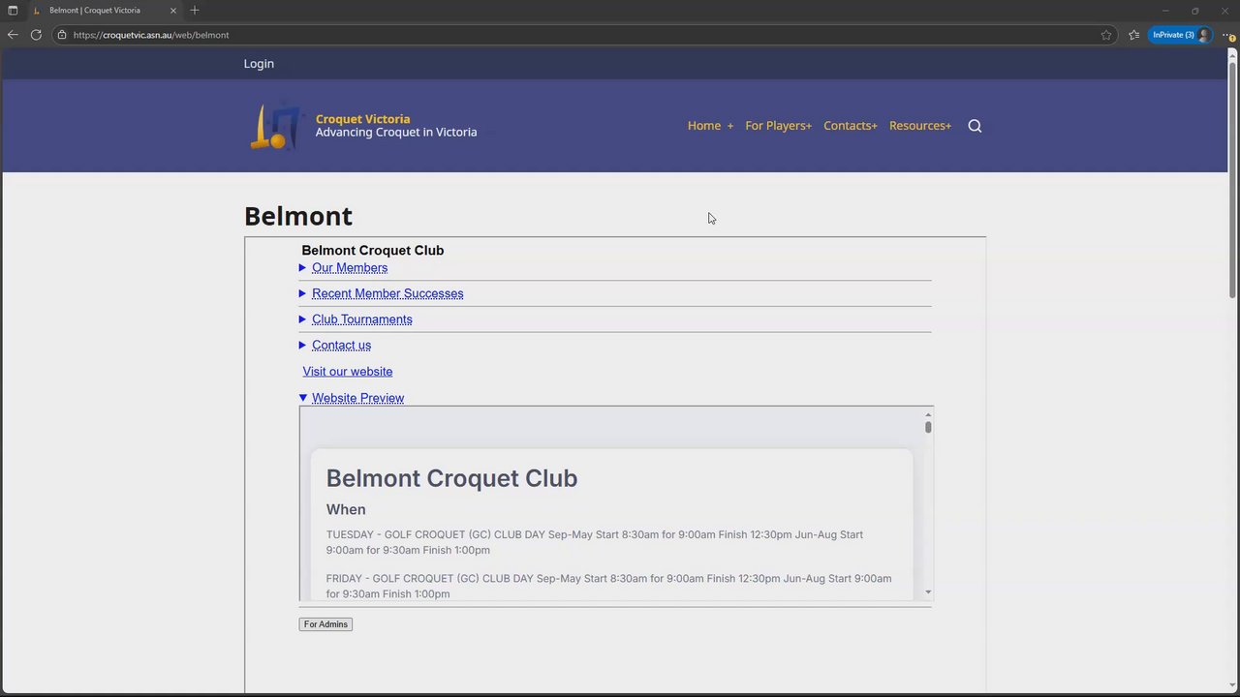Click the Croquet Victoria logo image

[x=276, y=126]
